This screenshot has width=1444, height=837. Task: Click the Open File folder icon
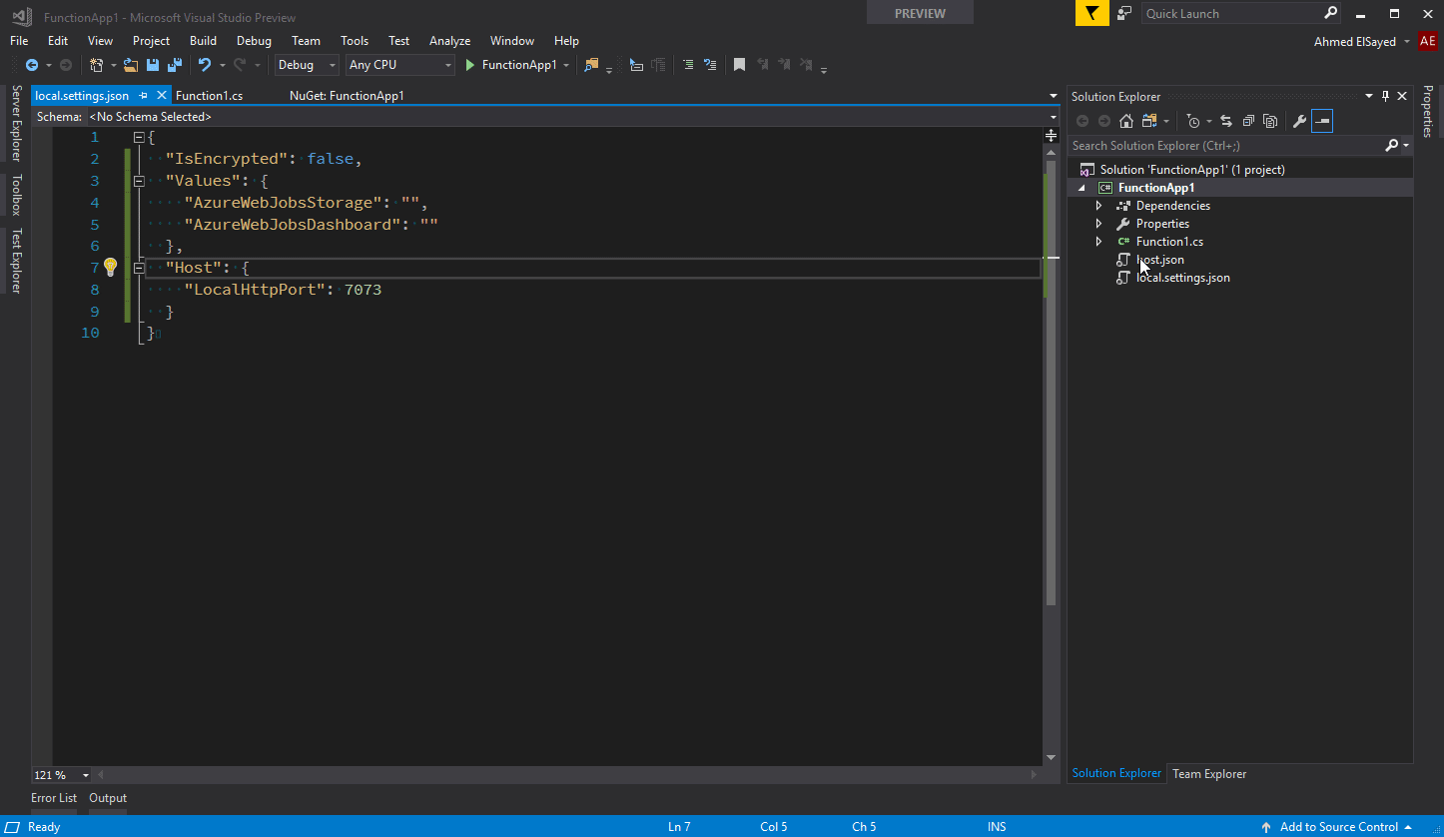[131, 65]
